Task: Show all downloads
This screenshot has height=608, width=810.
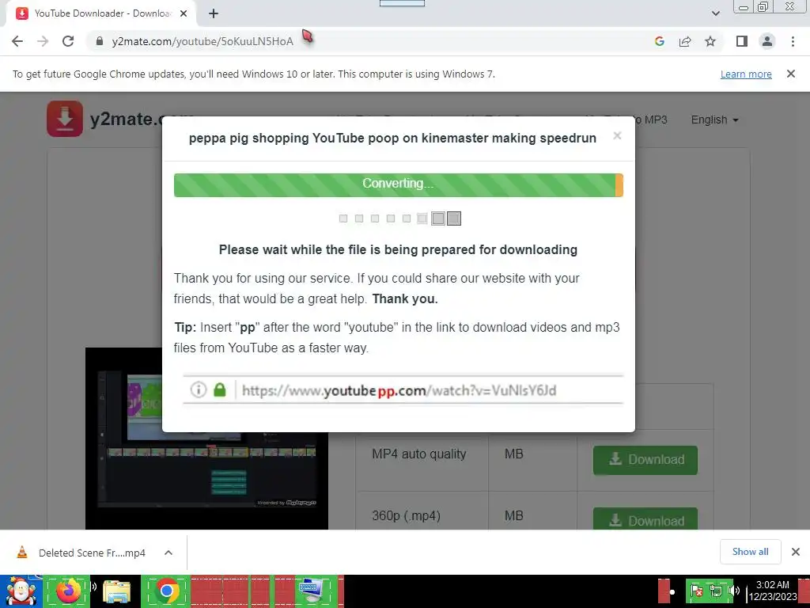Action: [x=750, y=552]
